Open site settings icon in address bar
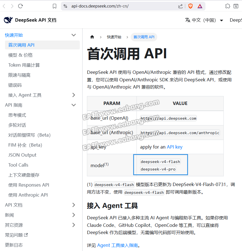 click(65, 6)
